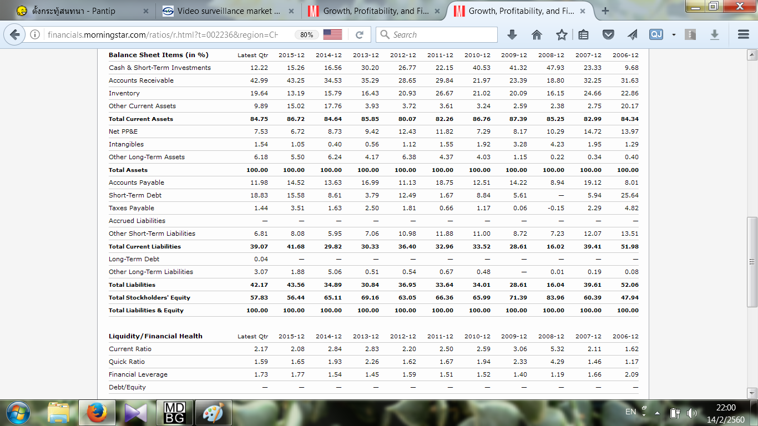
Task: Open the Firefox hamburger menu
Action: click(744, 34)
